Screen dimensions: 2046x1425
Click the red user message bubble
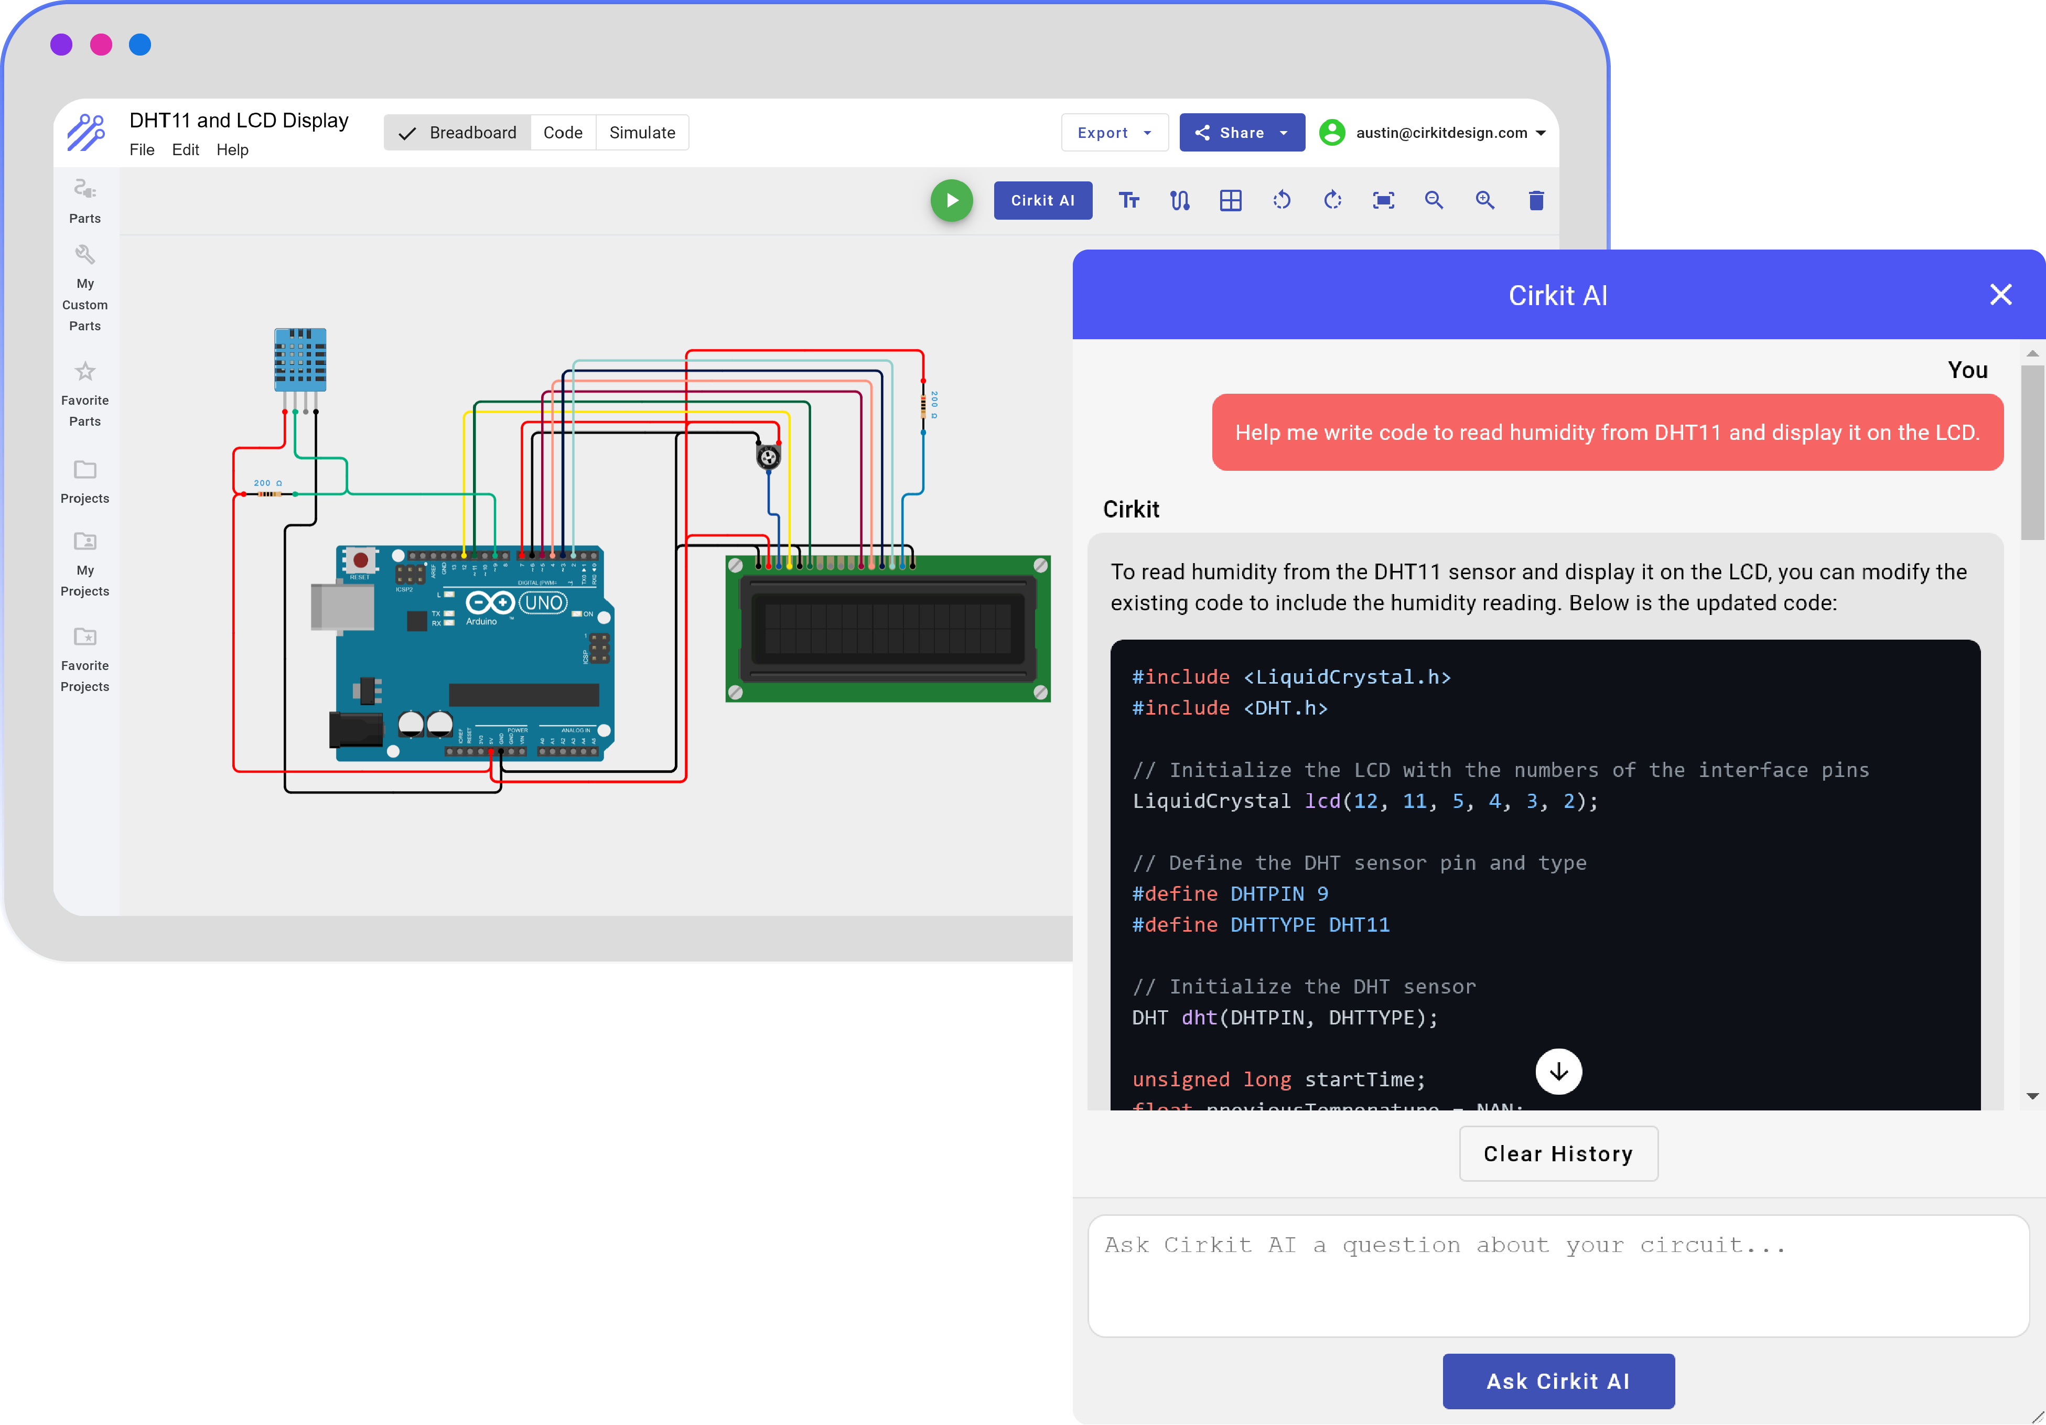1607,432
